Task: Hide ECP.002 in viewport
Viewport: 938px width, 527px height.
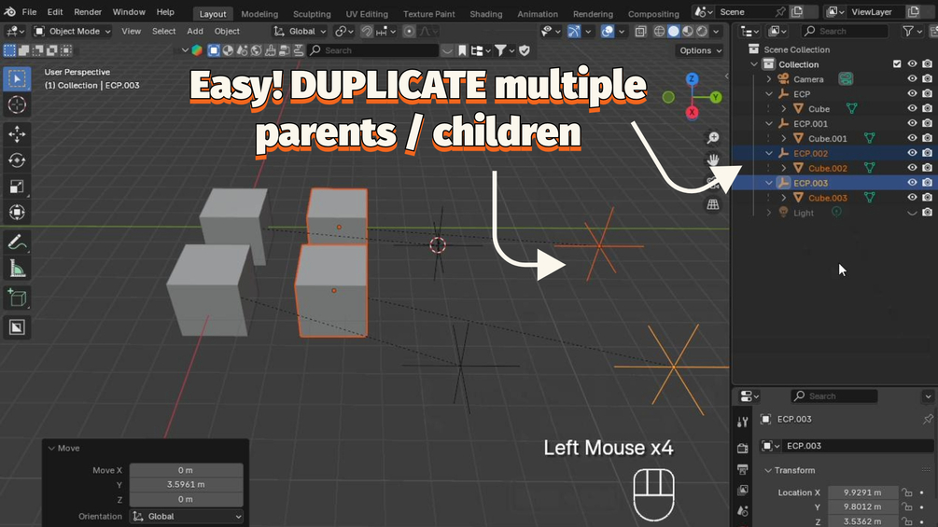Action: click(x=912, y=153)
